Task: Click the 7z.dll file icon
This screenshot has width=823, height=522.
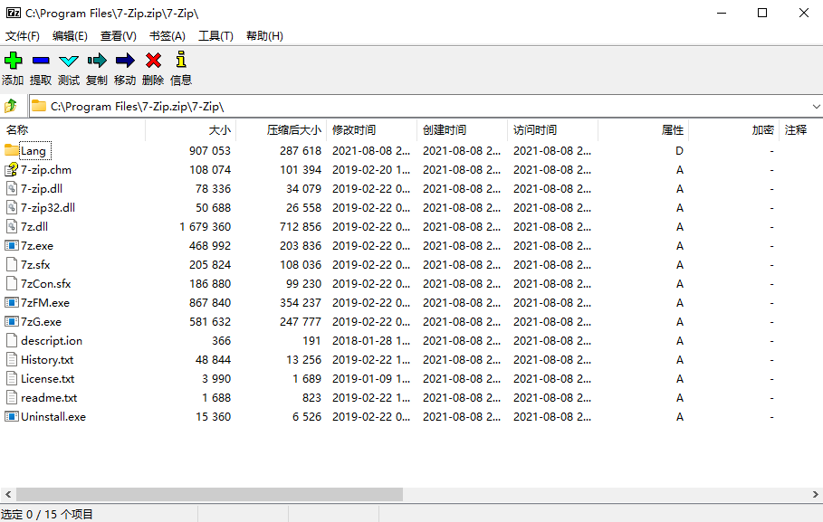Action: 12,226
